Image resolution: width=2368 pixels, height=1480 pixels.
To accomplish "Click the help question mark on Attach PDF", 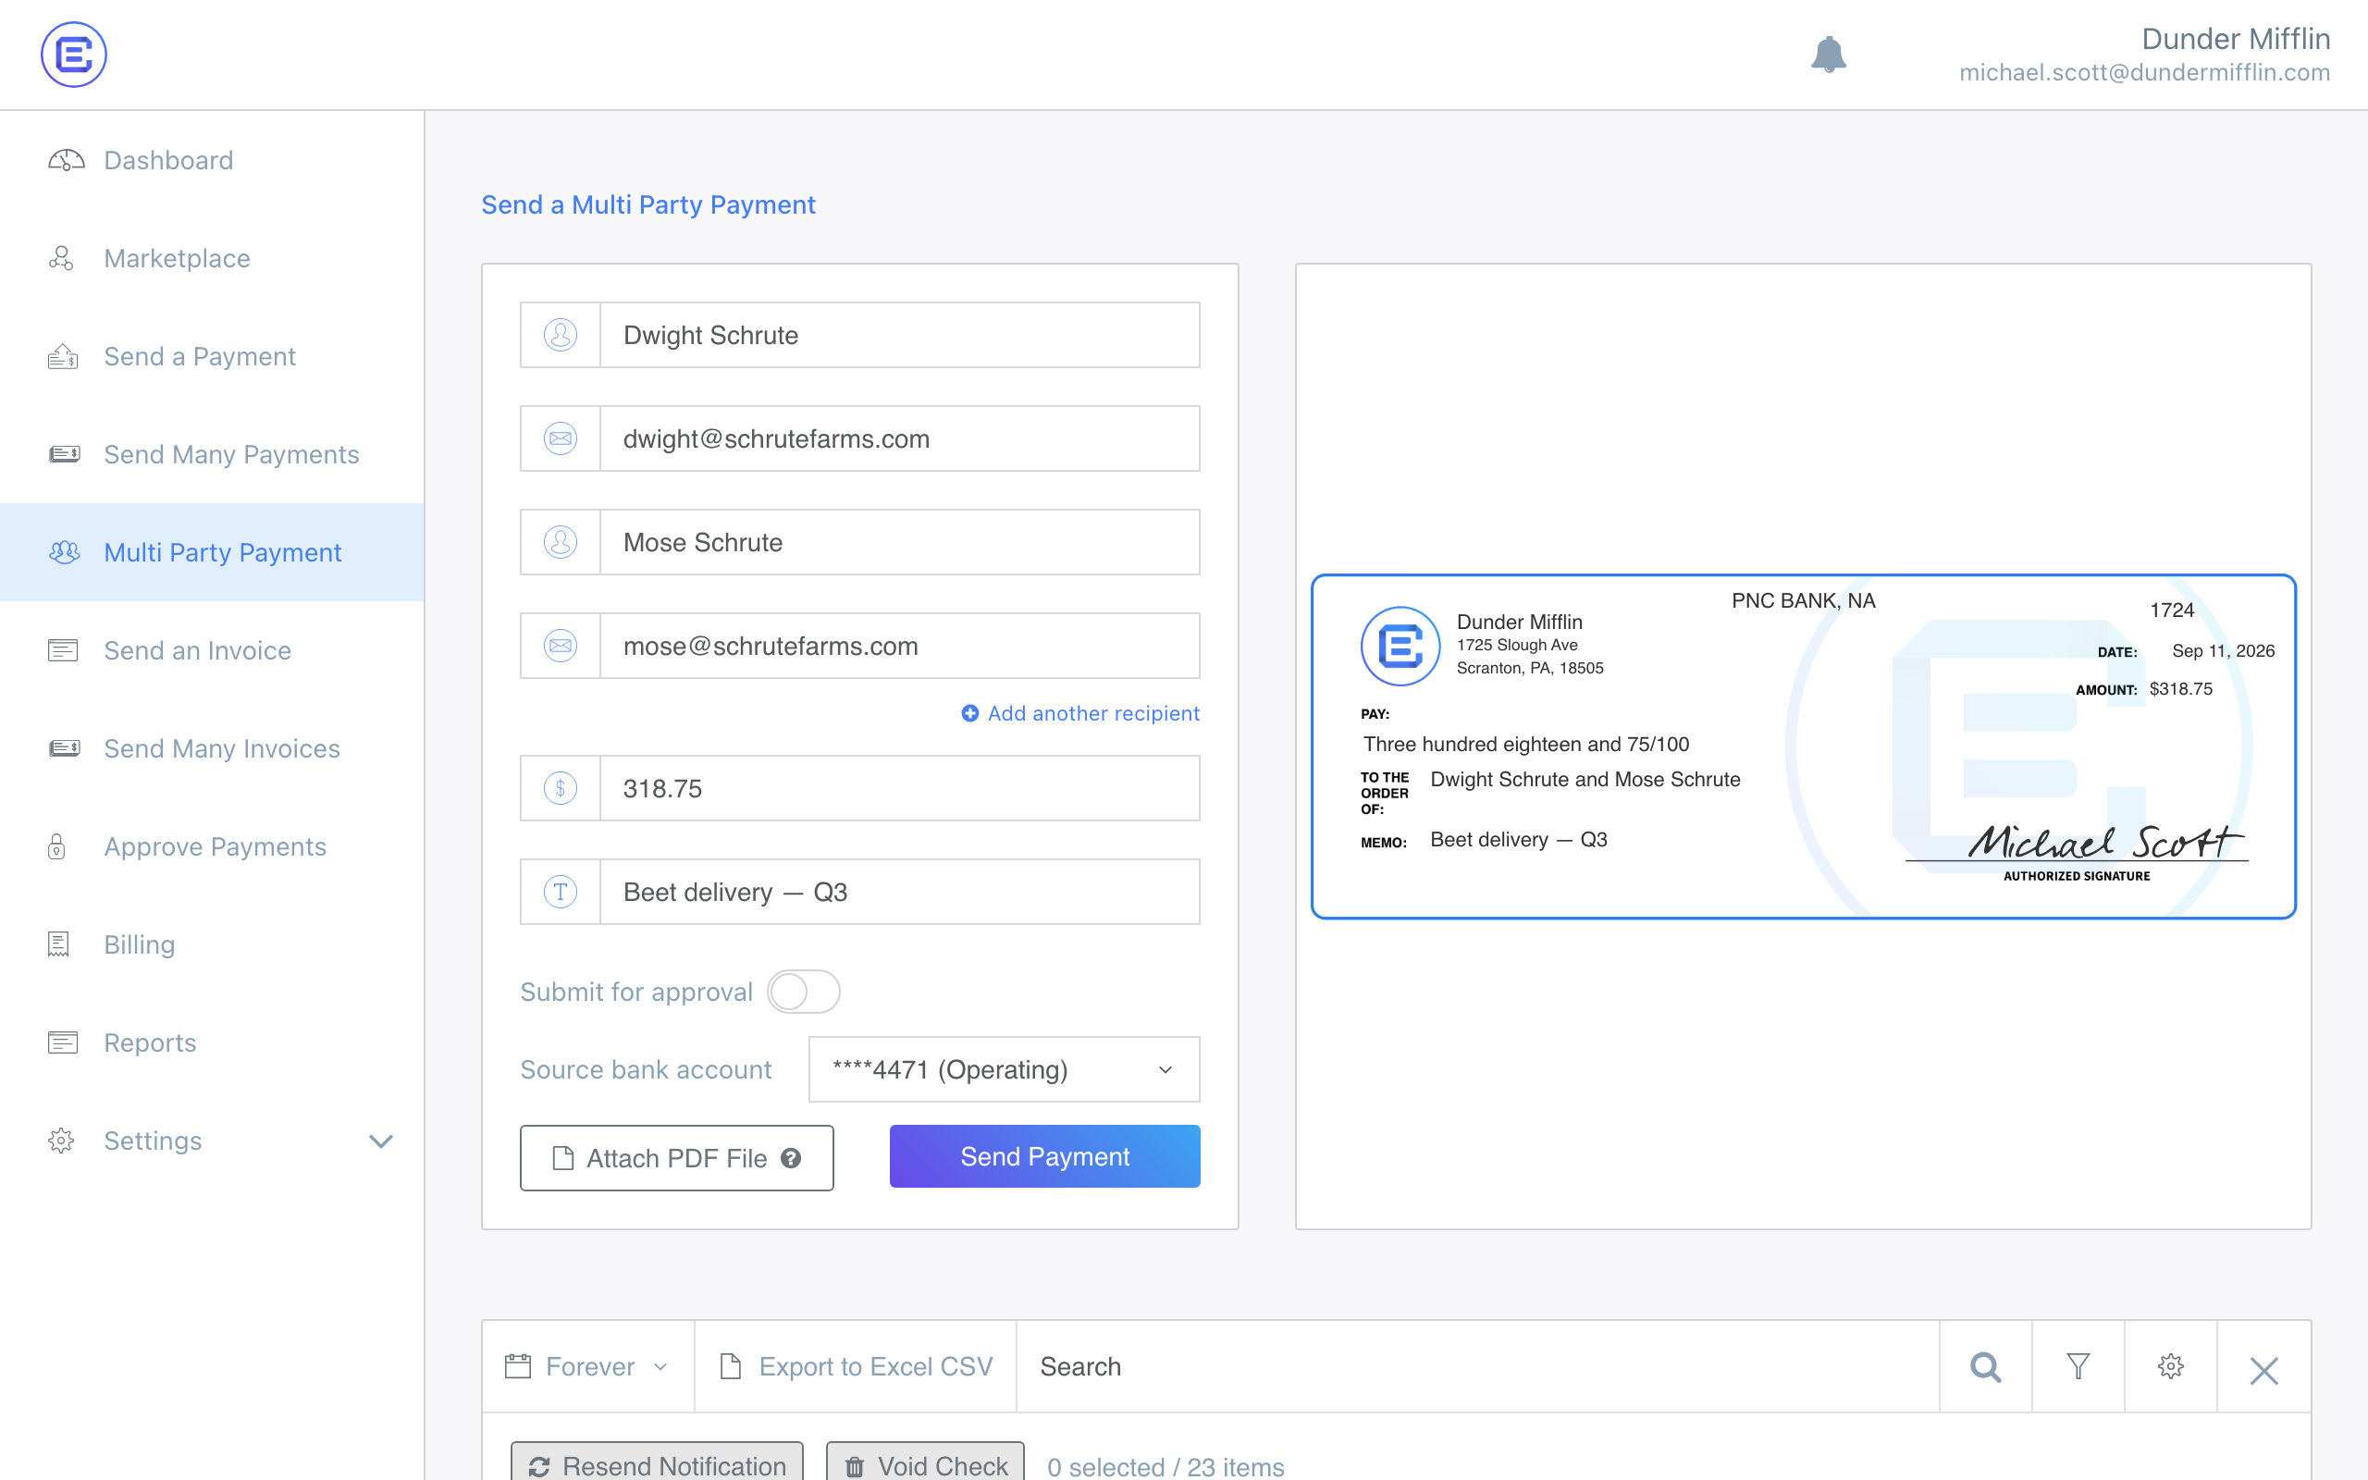I will coord(791,1158).
